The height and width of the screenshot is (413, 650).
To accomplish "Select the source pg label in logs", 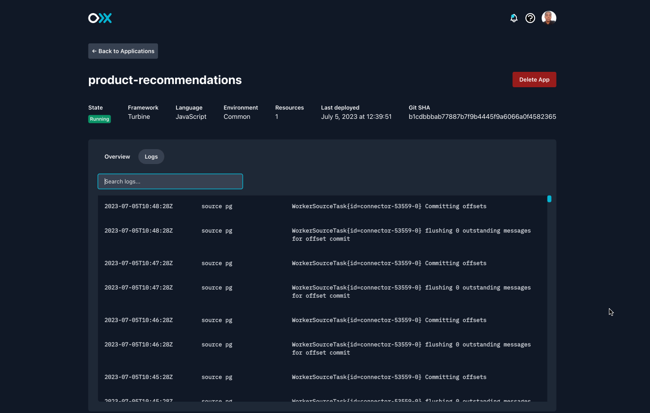I will pyautogui.click(x=217, y=206).
